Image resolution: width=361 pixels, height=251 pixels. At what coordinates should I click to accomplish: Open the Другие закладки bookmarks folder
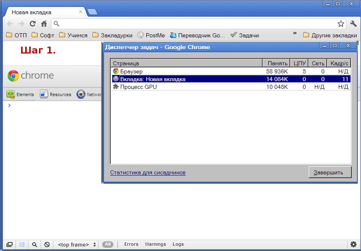pos(330,35)
